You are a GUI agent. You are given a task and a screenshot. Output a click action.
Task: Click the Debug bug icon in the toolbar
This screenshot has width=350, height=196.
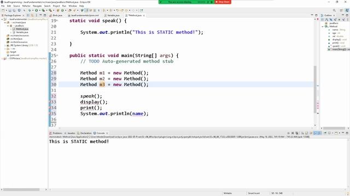click(30, 10)
